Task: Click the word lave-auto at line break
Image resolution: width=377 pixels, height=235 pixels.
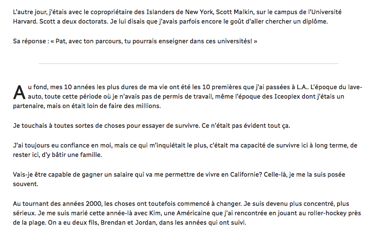Action: tap(187, 92)
